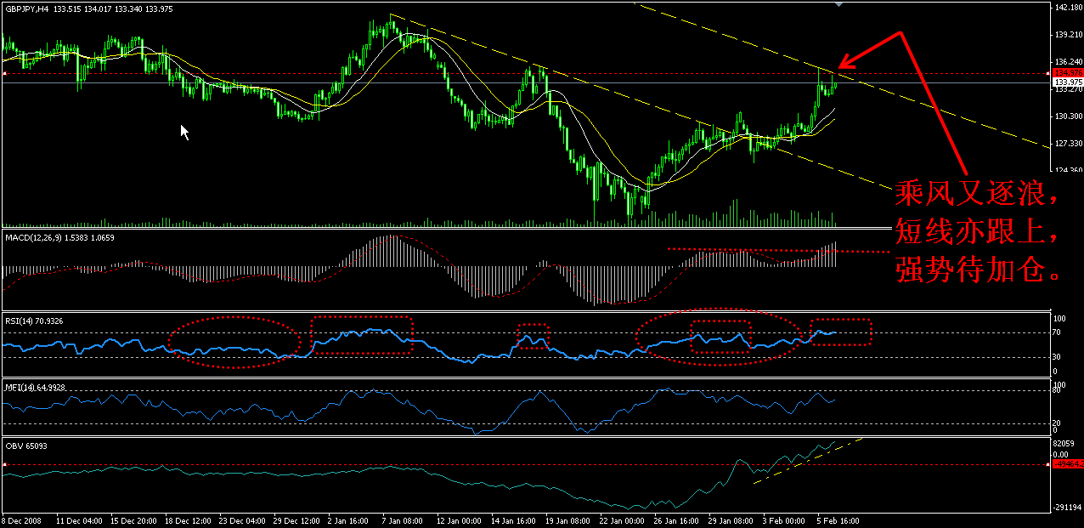This screenshot has height=528, width=1084.
Task: Click the 130.300 price scale label
Action: pyautogui.click(x=1066, y=116)
